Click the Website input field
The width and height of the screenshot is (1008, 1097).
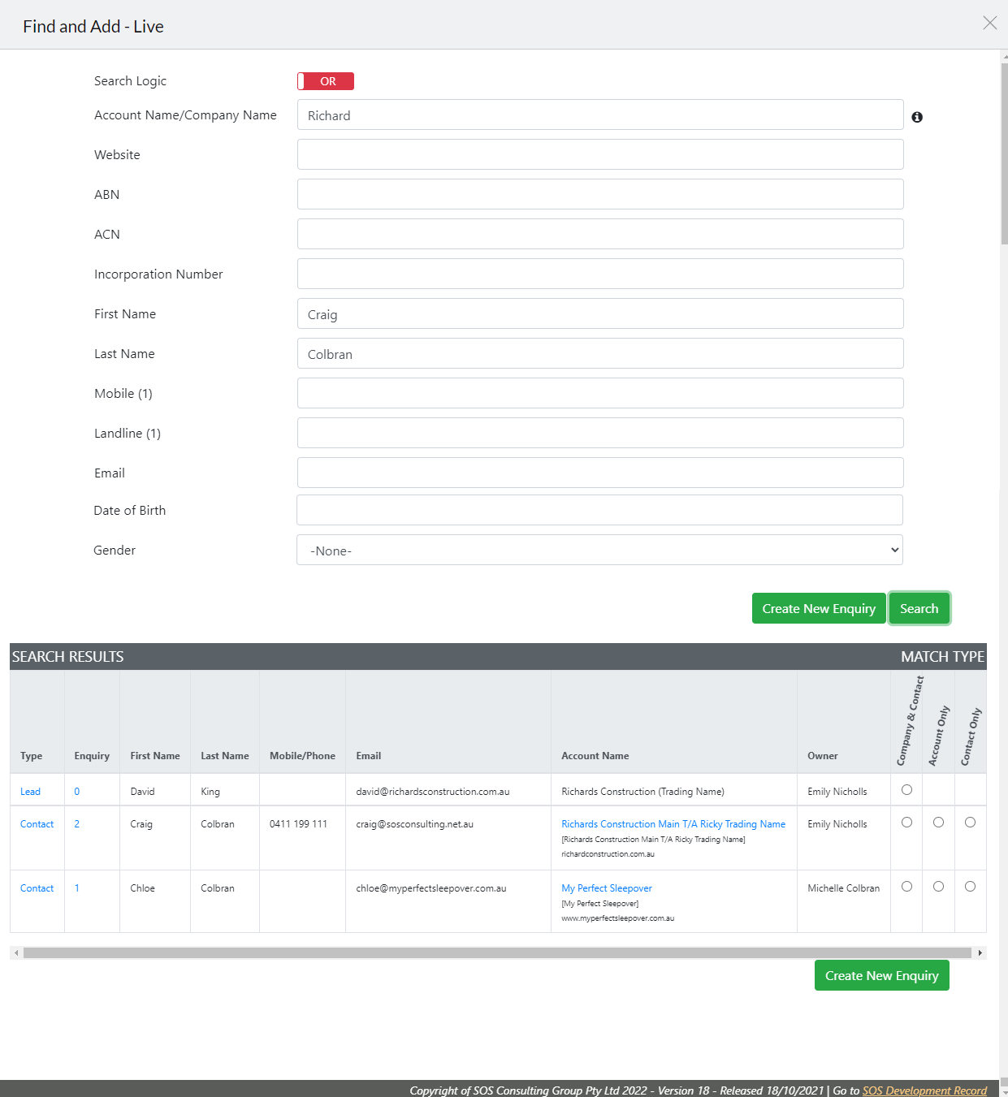tap(600, 154)
